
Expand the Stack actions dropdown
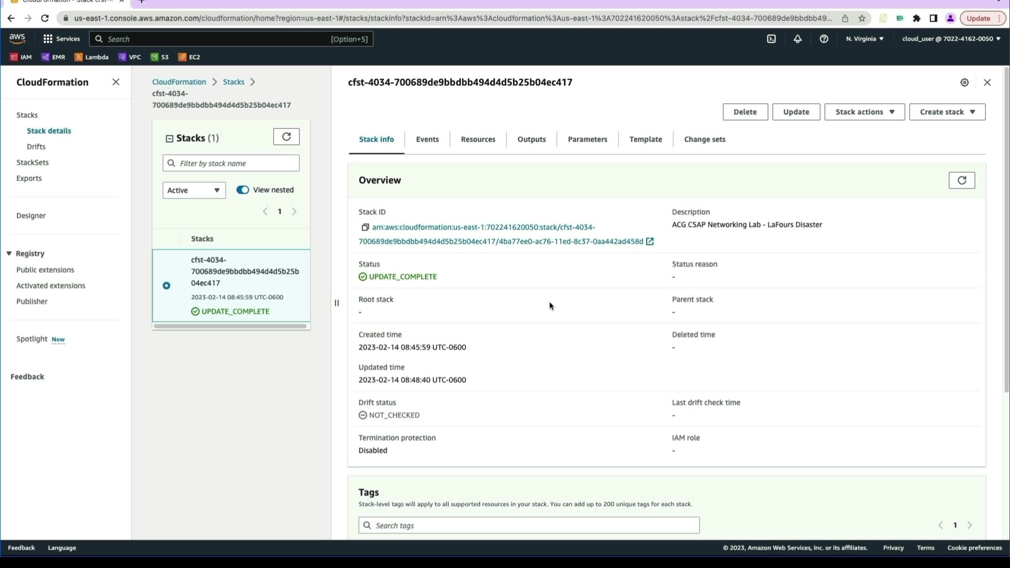point(864,112)
